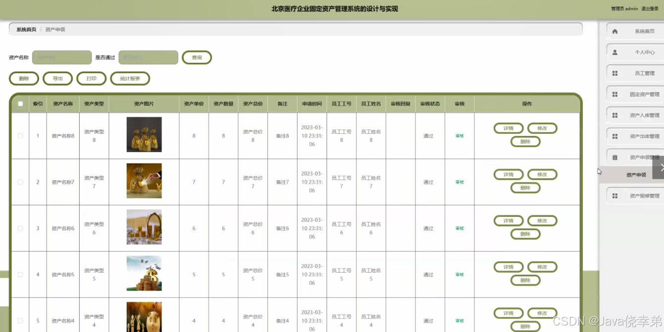Click 修改 for 资产名称4 row
The height and width of the screenshot is (332, 664).
[542, 313]
